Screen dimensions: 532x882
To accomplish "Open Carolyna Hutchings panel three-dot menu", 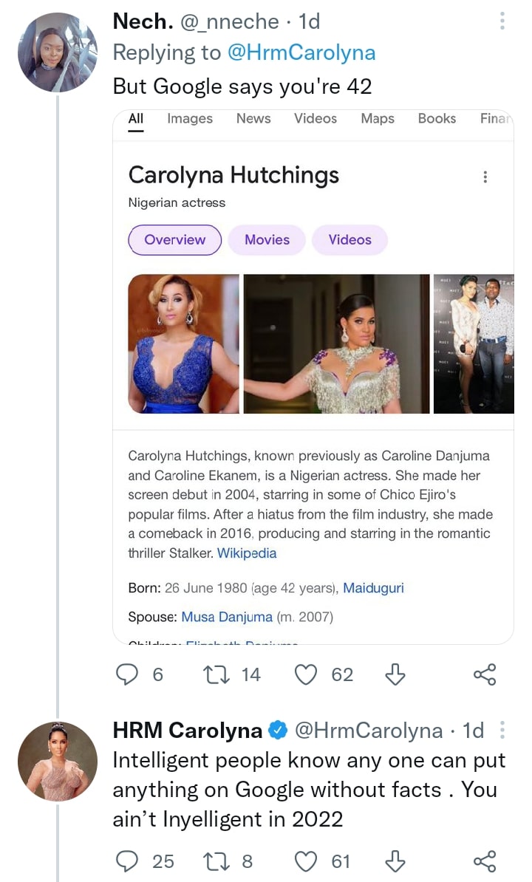I will (485, 177).
